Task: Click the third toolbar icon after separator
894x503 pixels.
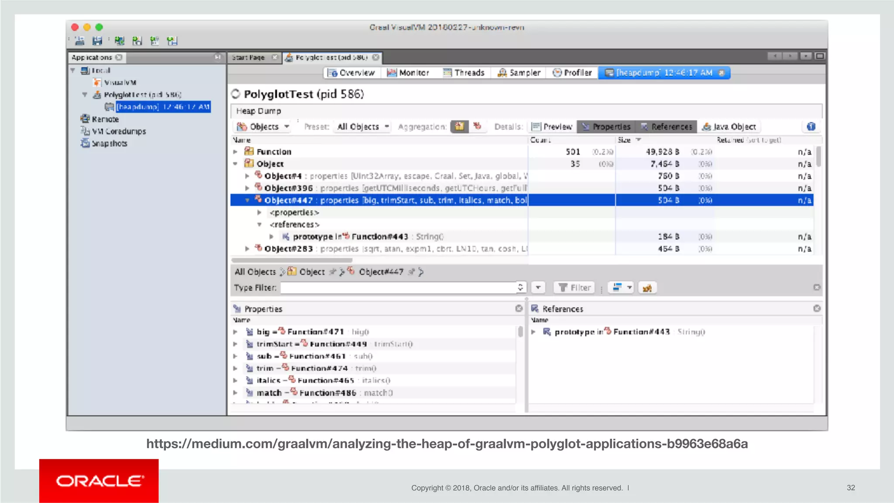Action: (119, 41)
